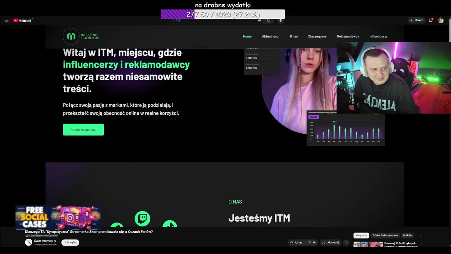This screenshot has width=451, height=254.
Task: Click the Subskrybuj button
Action: (x=70, y=242)
